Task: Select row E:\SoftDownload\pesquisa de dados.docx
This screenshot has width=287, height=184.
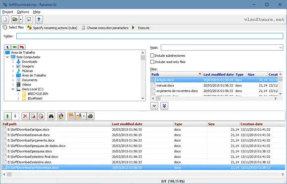Action: (143, 146)
